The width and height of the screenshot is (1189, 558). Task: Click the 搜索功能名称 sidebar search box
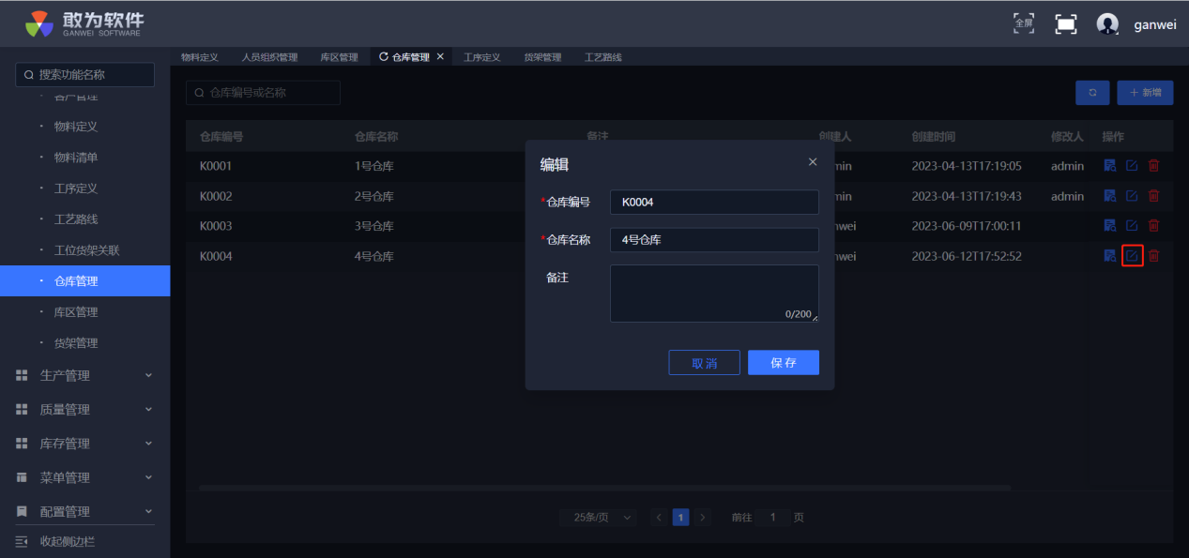point(84,75)
